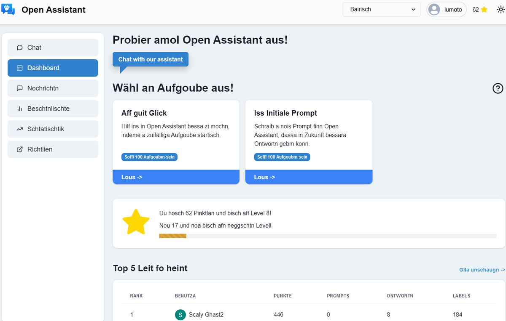
Task: Click the Iss Initiale Prompt card title
Action: (285, 113)
